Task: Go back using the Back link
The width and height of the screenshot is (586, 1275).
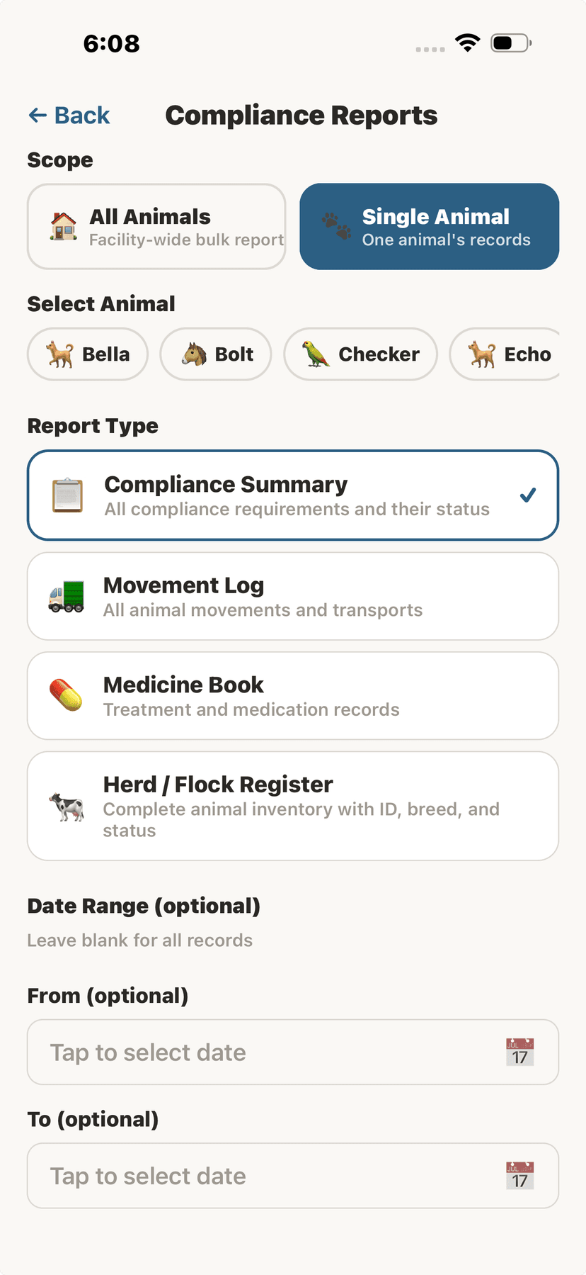Action: coord(68,115)
